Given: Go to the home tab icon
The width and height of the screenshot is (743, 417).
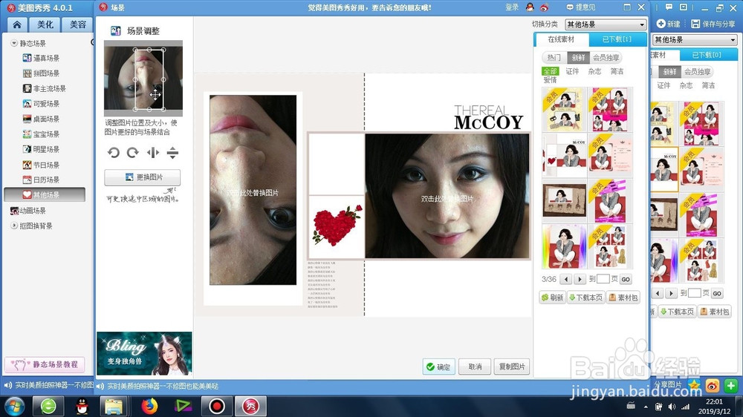Looking at the screenshot, I should point(18,24).
